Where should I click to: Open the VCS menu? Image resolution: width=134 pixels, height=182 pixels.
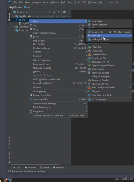click(x=84, y=2)
